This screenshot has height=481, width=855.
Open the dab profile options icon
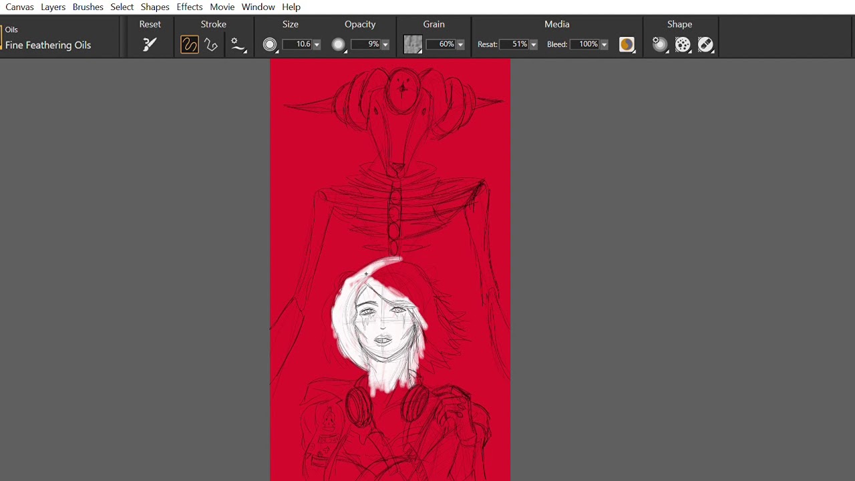(x=683, y=45)
